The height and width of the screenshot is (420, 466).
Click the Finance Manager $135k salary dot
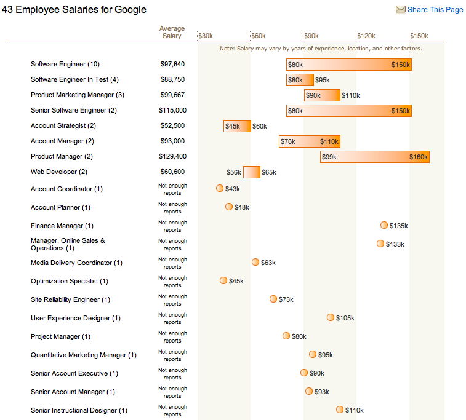click(384, 225)
